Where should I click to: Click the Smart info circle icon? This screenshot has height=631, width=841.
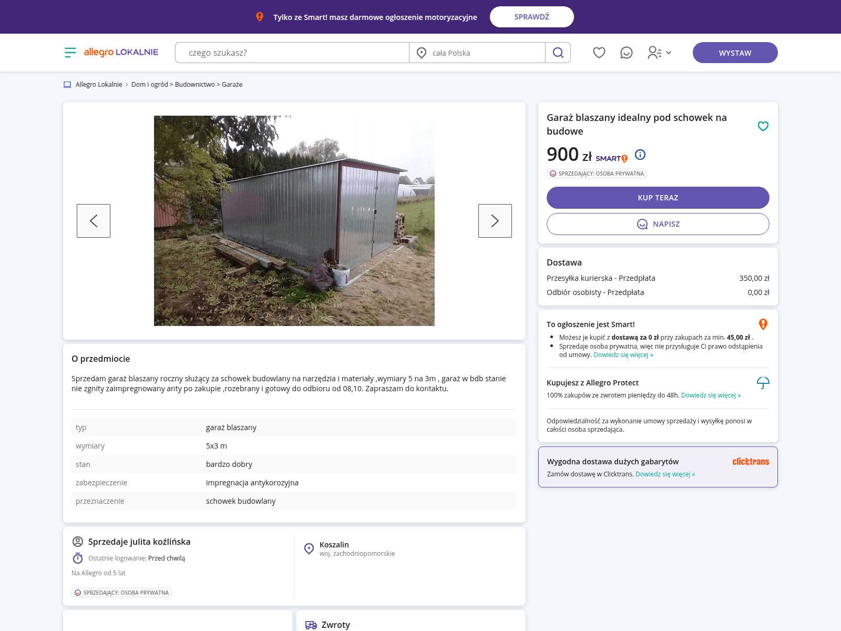point(640,155)
